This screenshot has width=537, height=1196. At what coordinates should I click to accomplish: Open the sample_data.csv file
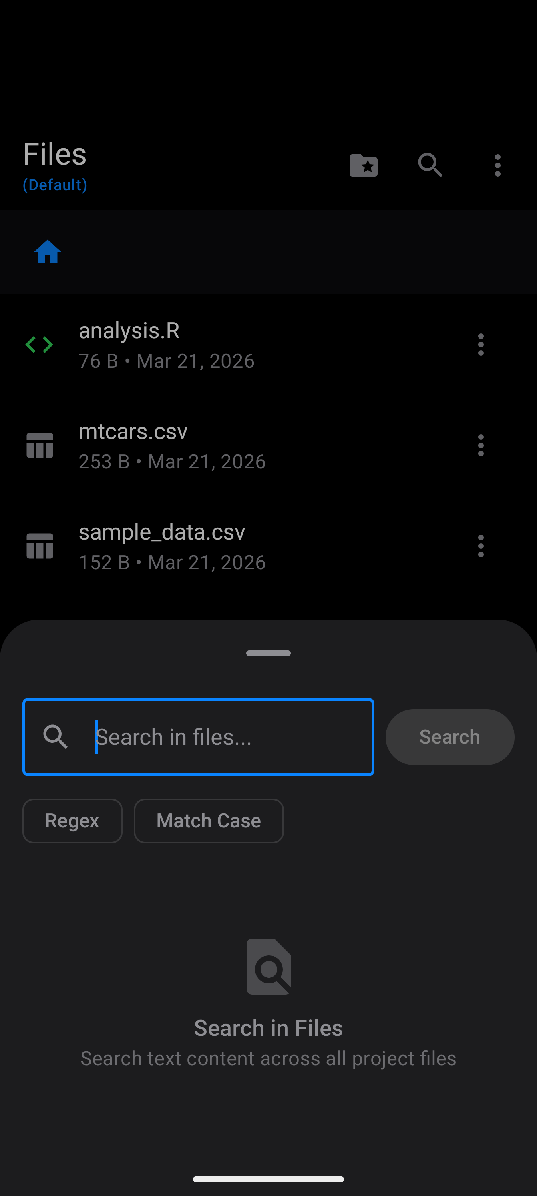tap(172, 546)
